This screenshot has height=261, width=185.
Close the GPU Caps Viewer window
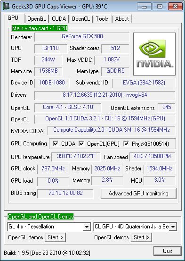[175, 7]
